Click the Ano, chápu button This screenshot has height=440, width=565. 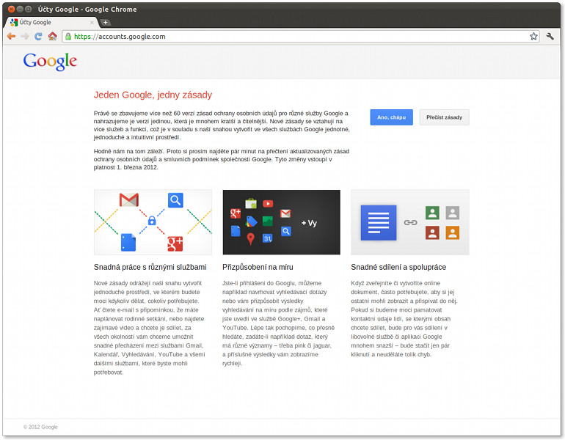pyautogui.click(x=391, y=117)
